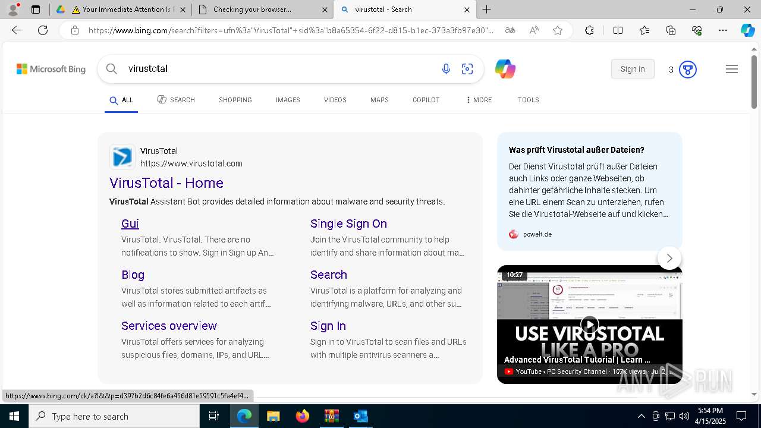Refresh the page with reload icon
The width and height of the screenshot is (761, 428).
[43, 30]
